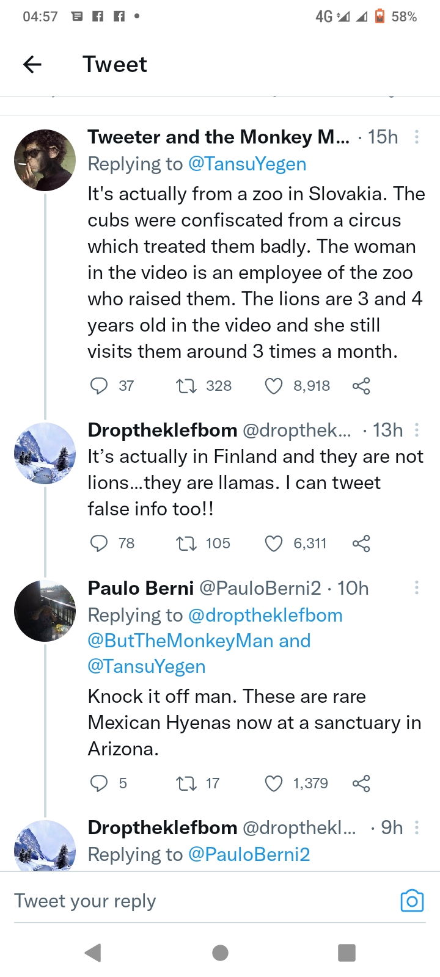Retweet the Finland llamas tweet

click(186, 543)
